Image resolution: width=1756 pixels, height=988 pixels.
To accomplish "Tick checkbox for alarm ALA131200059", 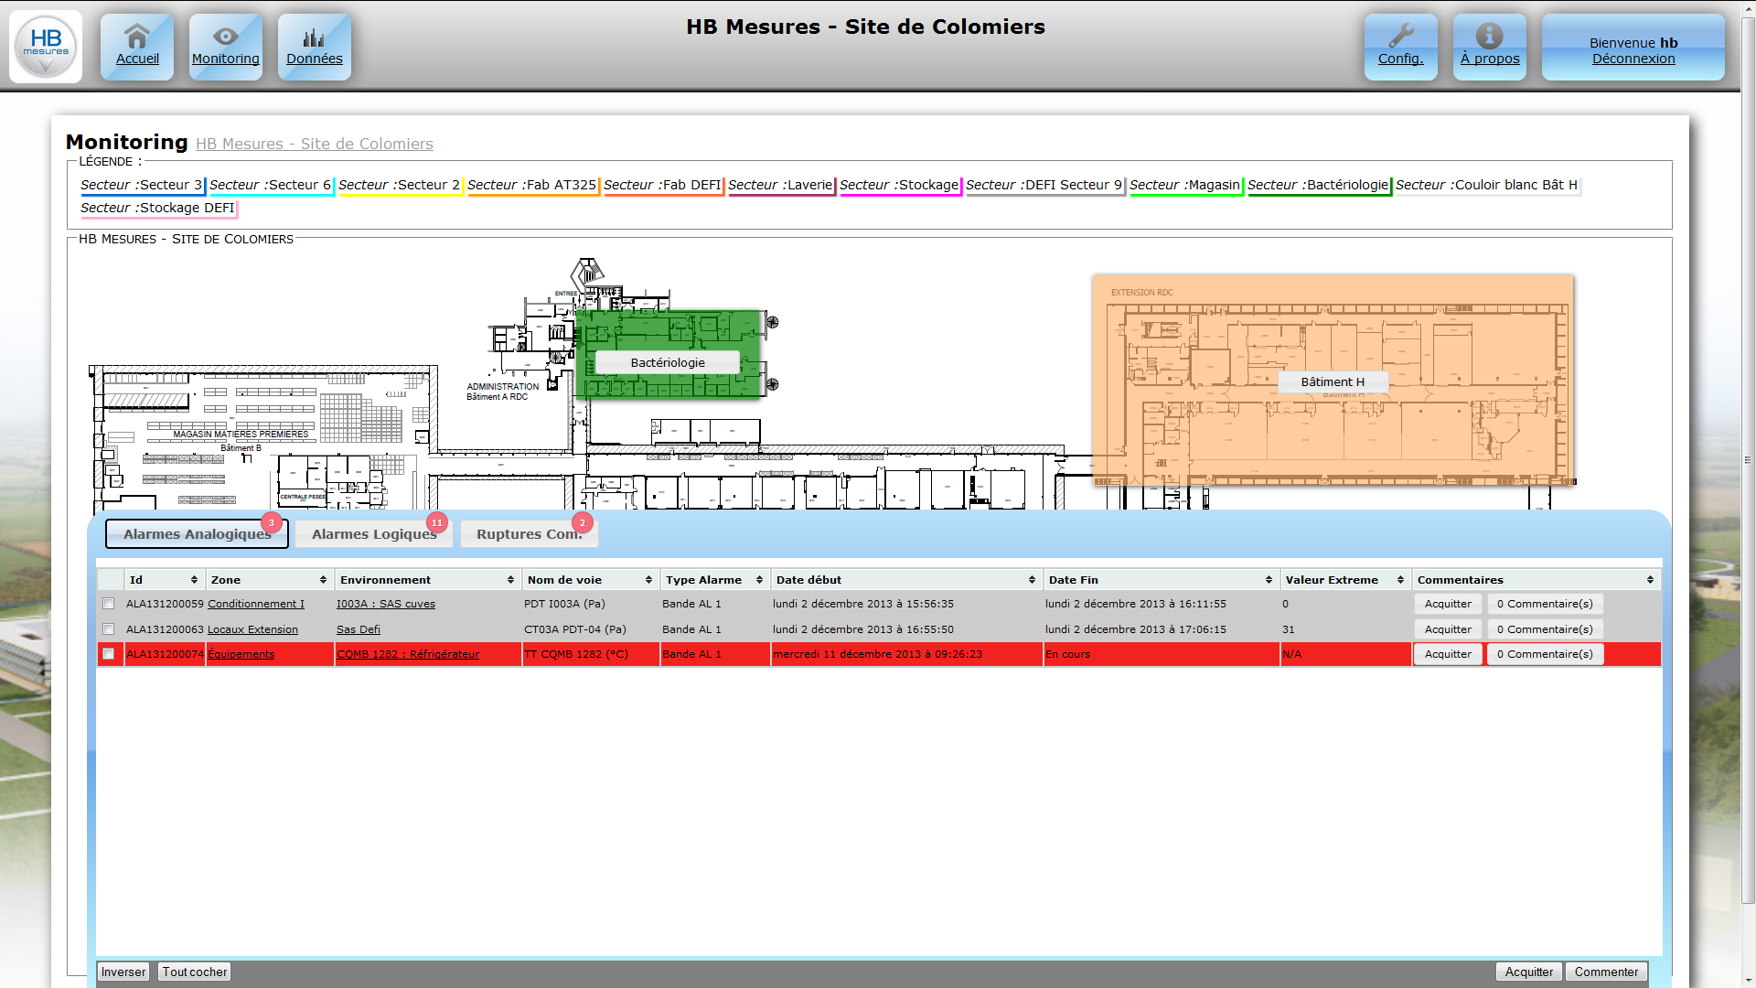I will point(109,604).
